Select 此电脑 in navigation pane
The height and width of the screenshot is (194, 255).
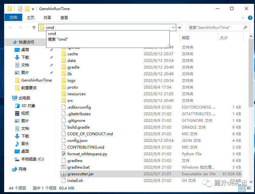[24, 98]
